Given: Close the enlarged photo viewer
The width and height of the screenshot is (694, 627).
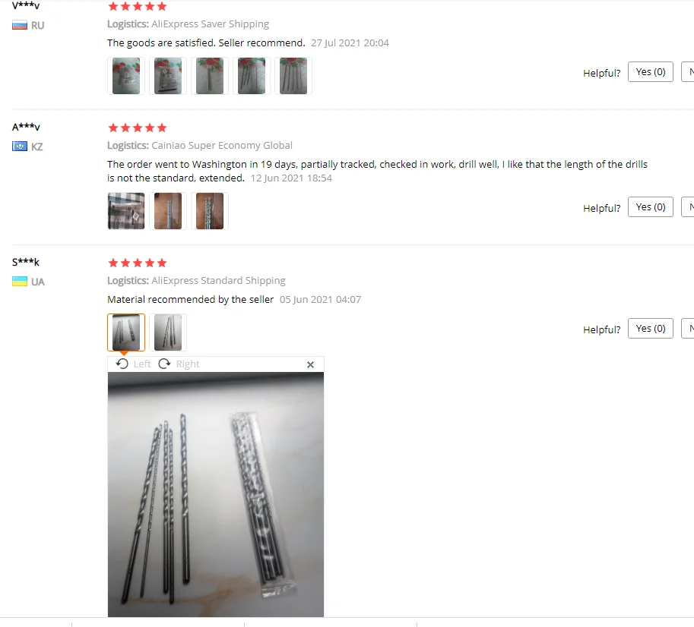Looking at the screenshot, I should (310, 364).
